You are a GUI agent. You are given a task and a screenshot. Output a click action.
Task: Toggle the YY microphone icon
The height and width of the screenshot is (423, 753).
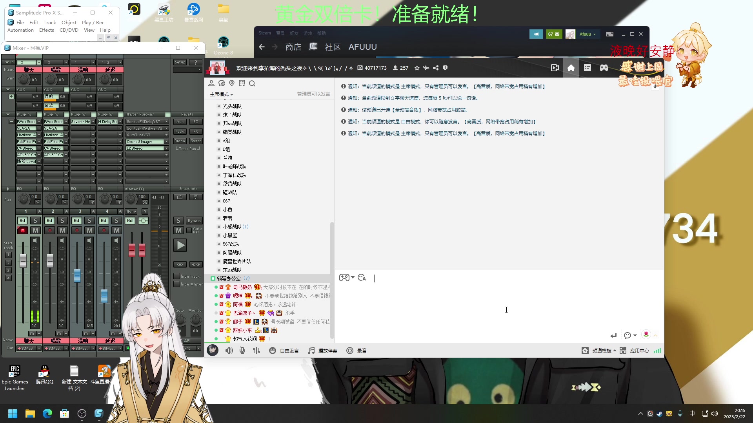pos(242,351)
